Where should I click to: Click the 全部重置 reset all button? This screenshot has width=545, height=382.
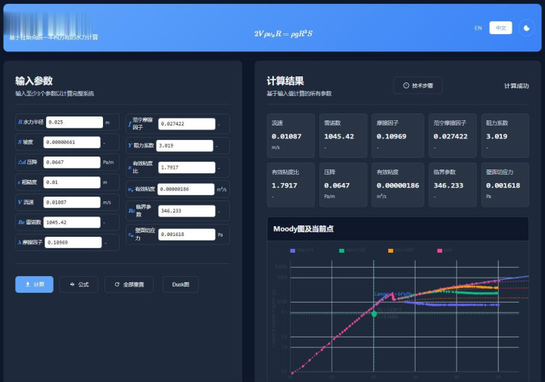[x=129, y=284]
